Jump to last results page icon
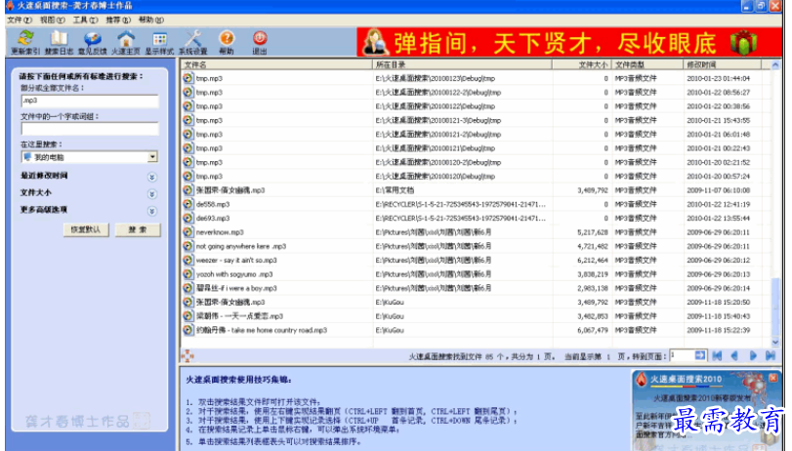792x451 pixels. pos(771,355)
